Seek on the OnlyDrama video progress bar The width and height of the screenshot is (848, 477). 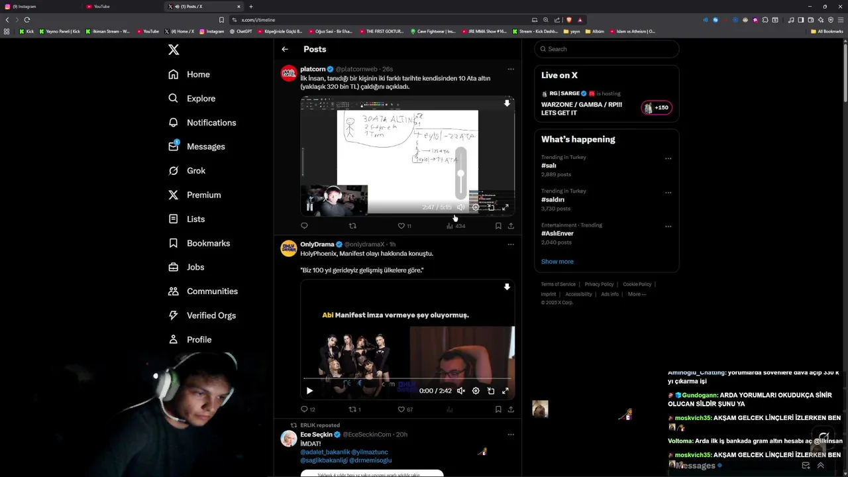(407, 378)
